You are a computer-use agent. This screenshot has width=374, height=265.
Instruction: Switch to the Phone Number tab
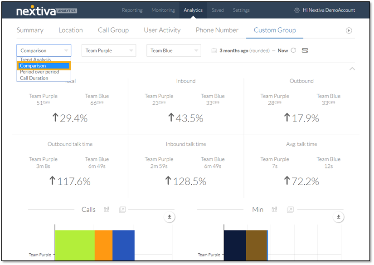[217, 30]
